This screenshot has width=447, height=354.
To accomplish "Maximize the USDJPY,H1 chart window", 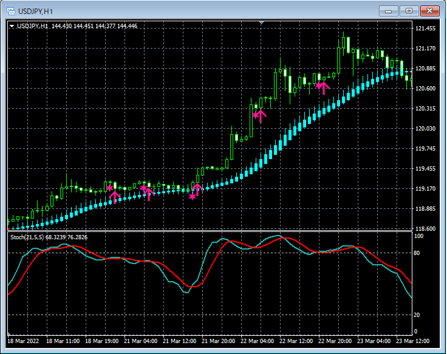I will pos(409,11).
